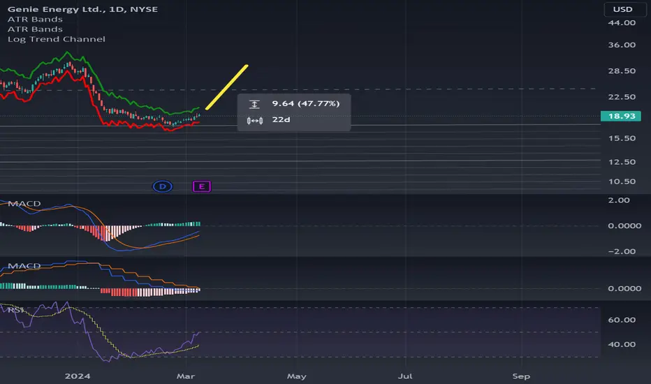Click the first ATR Bands indicator label
The image size is (651, 384).
click(x=36, y=19)
